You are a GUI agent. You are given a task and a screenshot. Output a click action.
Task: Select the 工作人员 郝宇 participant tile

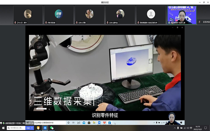tap(28, 15)
